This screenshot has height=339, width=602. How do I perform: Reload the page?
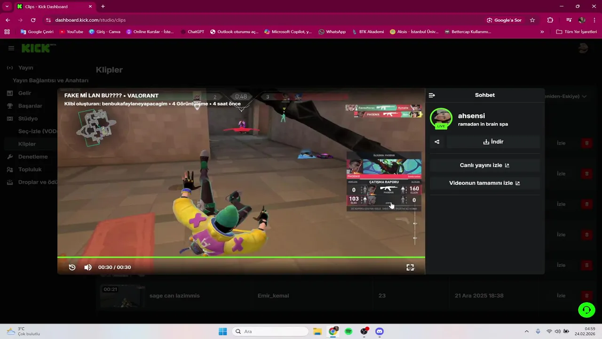33,20
